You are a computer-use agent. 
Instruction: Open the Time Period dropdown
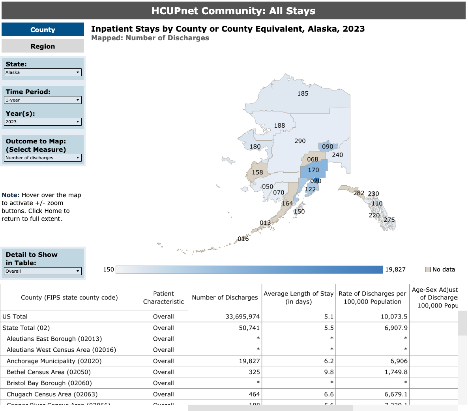42,100
